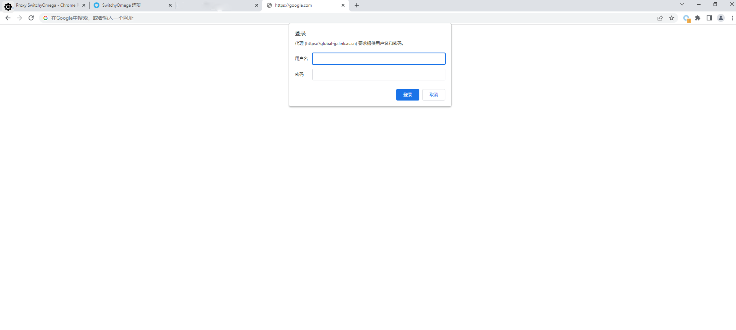
Task: Reload the current page
Action: (31, 18)
